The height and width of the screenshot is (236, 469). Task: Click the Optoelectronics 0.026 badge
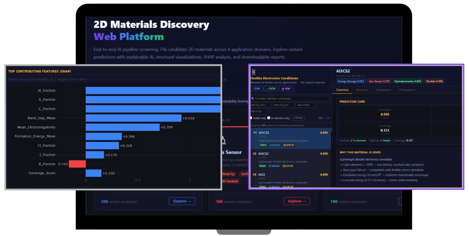(x=408, y=81)
